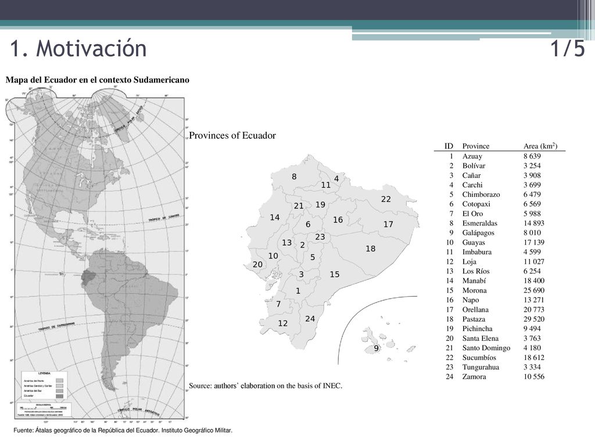Click province label 21 on the Ecuador map
The height and width of the screenshot is (446, 595).
pos(299,206)
